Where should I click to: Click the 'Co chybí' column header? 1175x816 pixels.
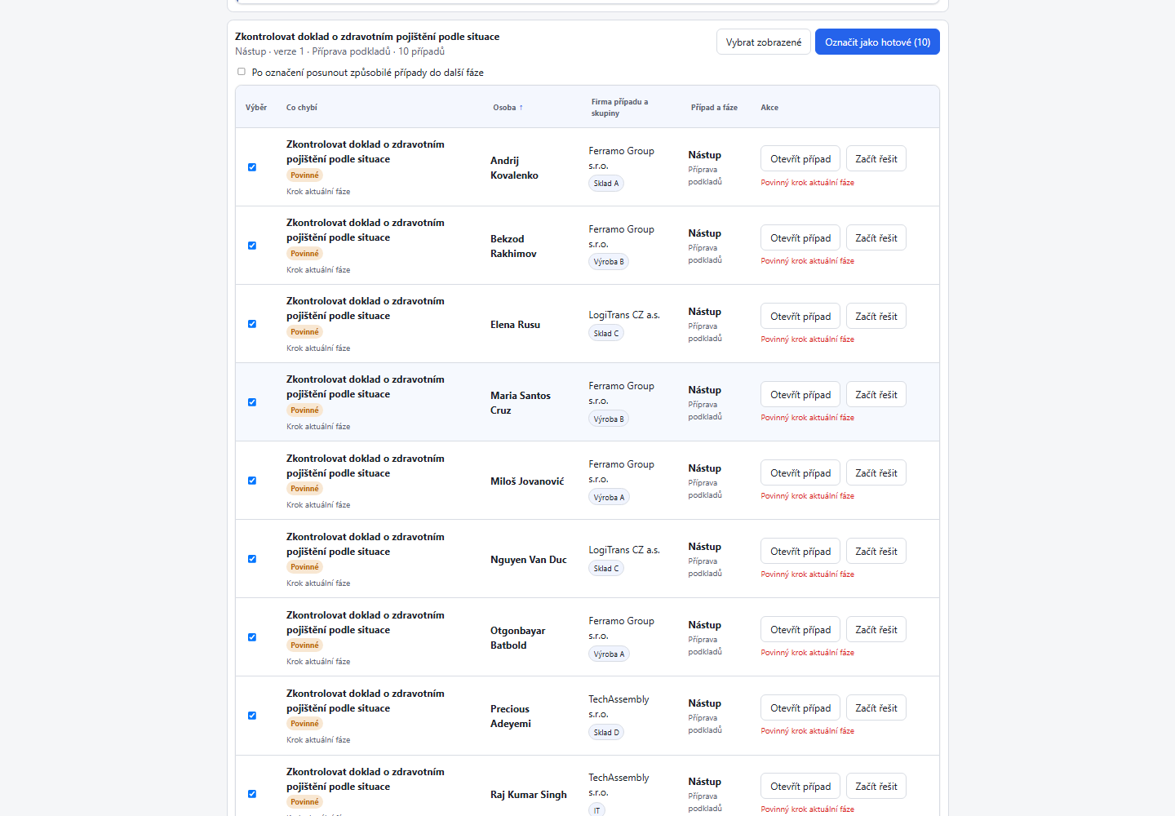point(302,108)
